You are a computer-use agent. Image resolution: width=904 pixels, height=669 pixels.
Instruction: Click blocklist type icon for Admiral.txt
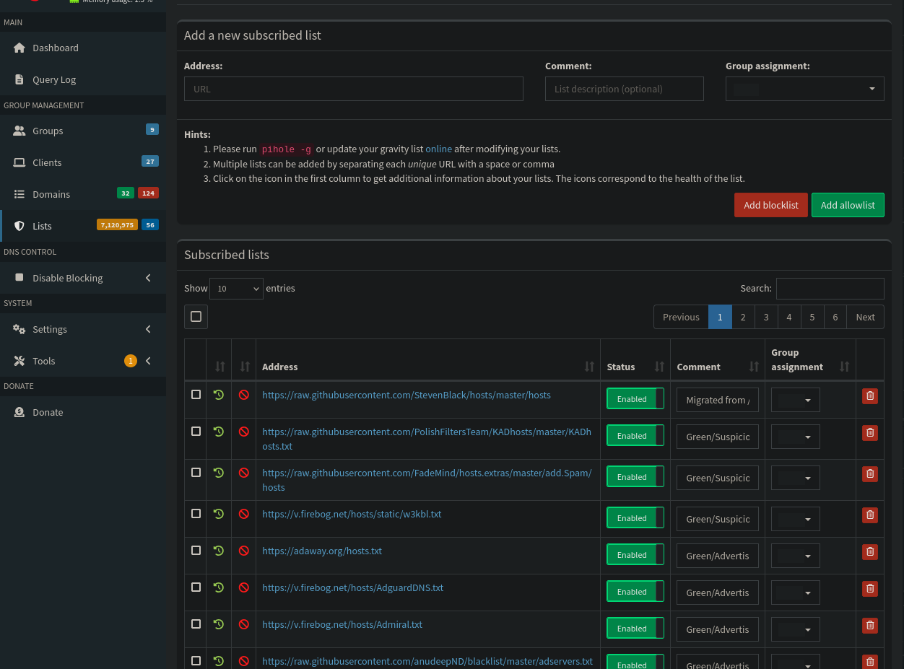[244, 624]
